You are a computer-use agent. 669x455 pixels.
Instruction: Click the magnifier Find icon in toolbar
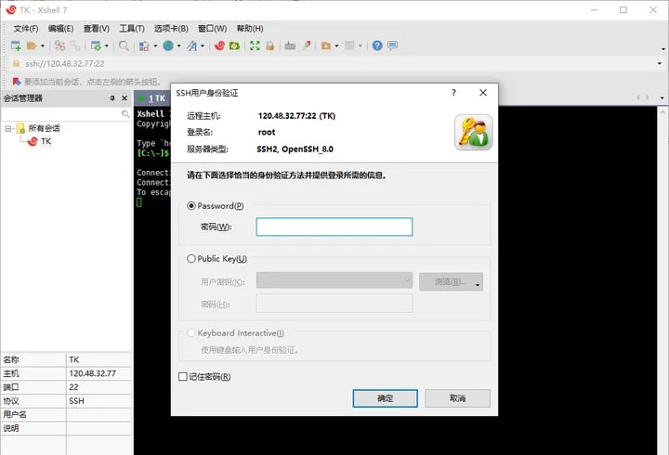click(124, 45)
